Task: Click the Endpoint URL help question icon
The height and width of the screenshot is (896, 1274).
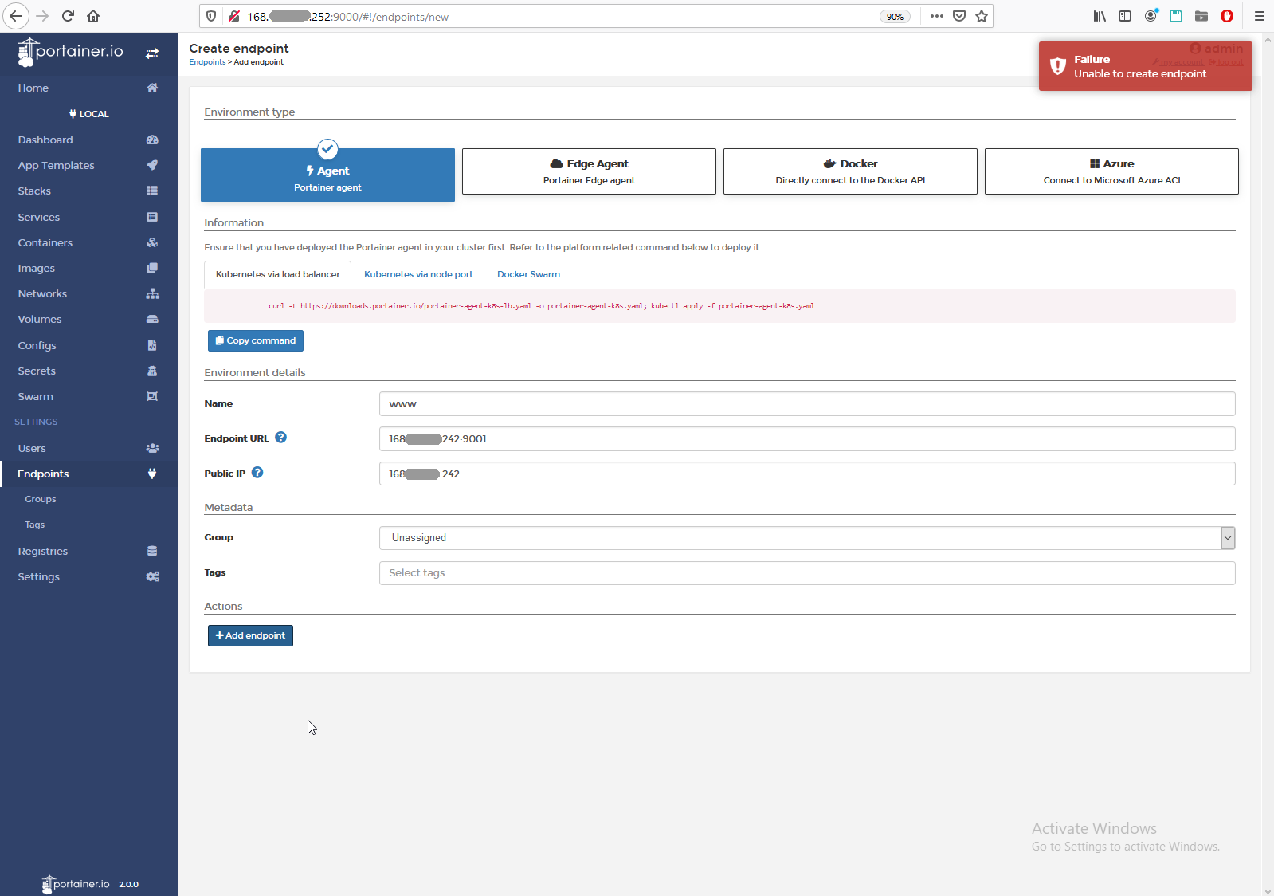Action: pyautogui.click(x=280, y=438)
